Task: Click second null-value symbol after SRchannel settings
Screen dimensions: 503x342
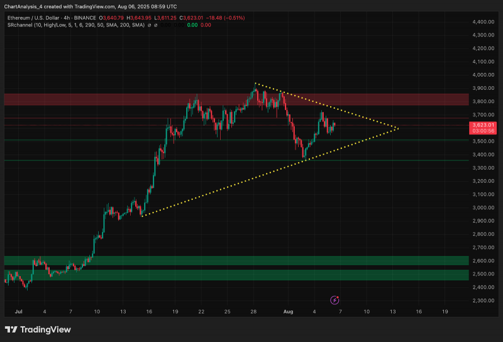Action: pyautogui.click(x=155, y=25)
